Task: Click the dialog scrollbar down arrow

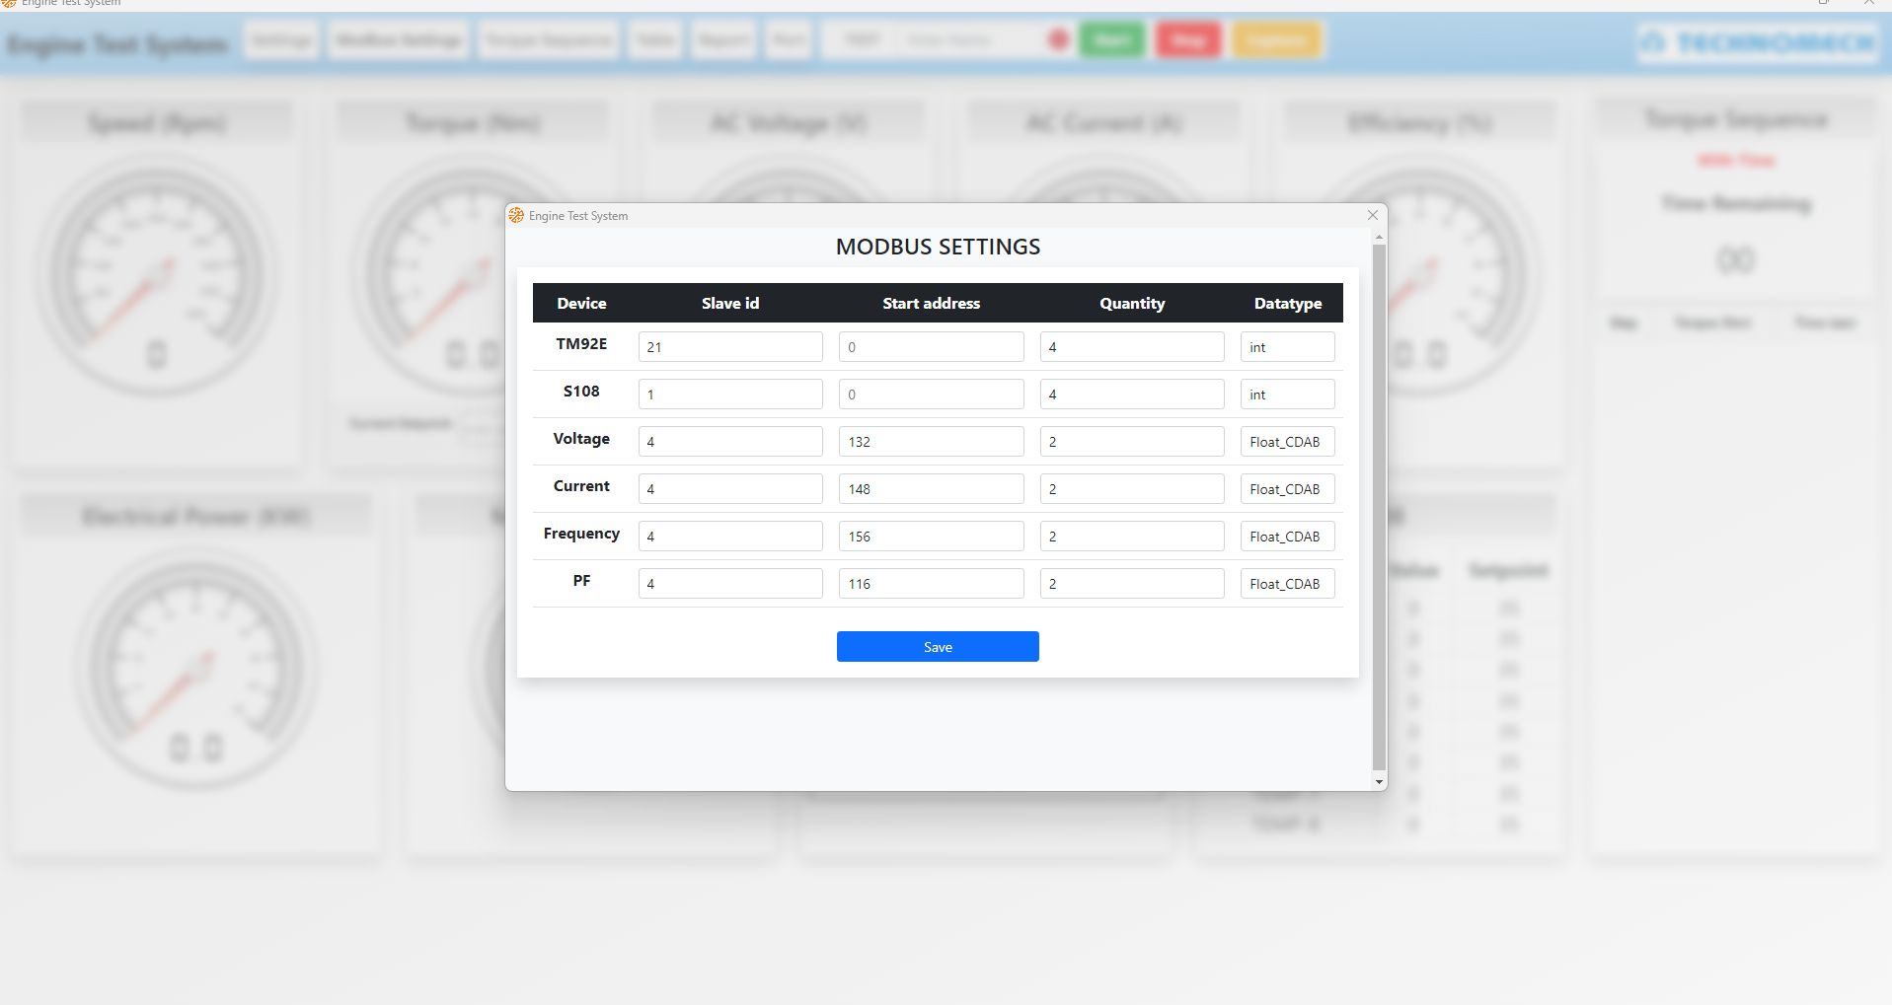Action: (x=1379, y=782)
